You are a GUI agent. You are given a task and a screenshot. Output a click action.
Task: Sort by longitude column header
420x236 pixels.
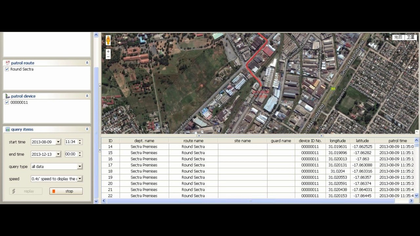coord(338,141)
